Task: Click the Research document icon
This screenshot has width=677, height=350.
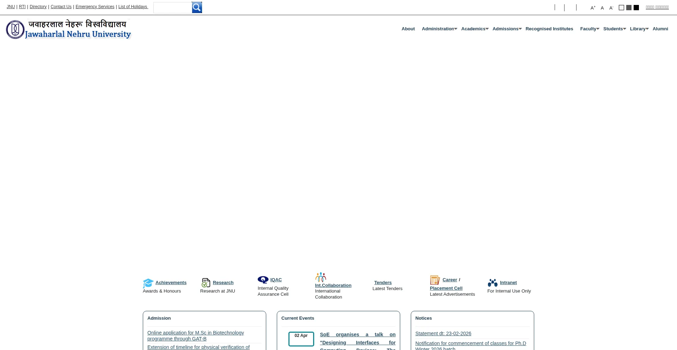Action: pyautogui.click(x=206, y=283)
